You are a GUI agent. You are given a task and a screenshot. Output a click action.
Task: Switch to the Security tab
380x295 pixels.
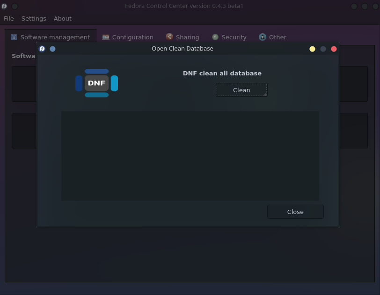coord(229,37)
